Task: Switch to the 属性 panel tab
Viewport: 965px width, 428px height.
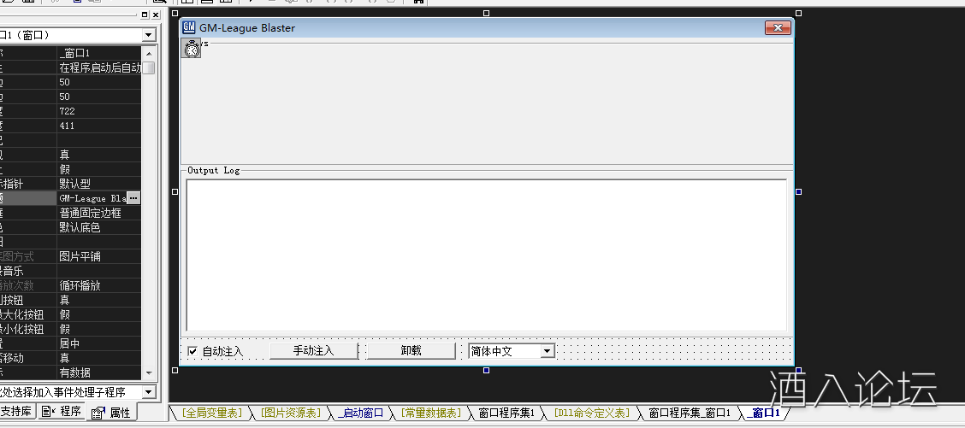Action: pos(111,413)
